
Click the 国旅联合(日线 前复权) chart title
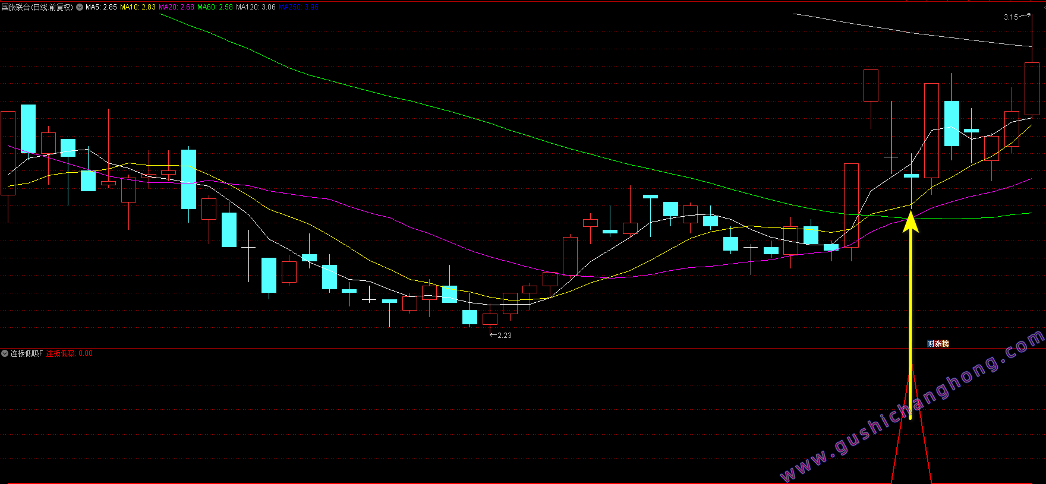click(37, 7)
